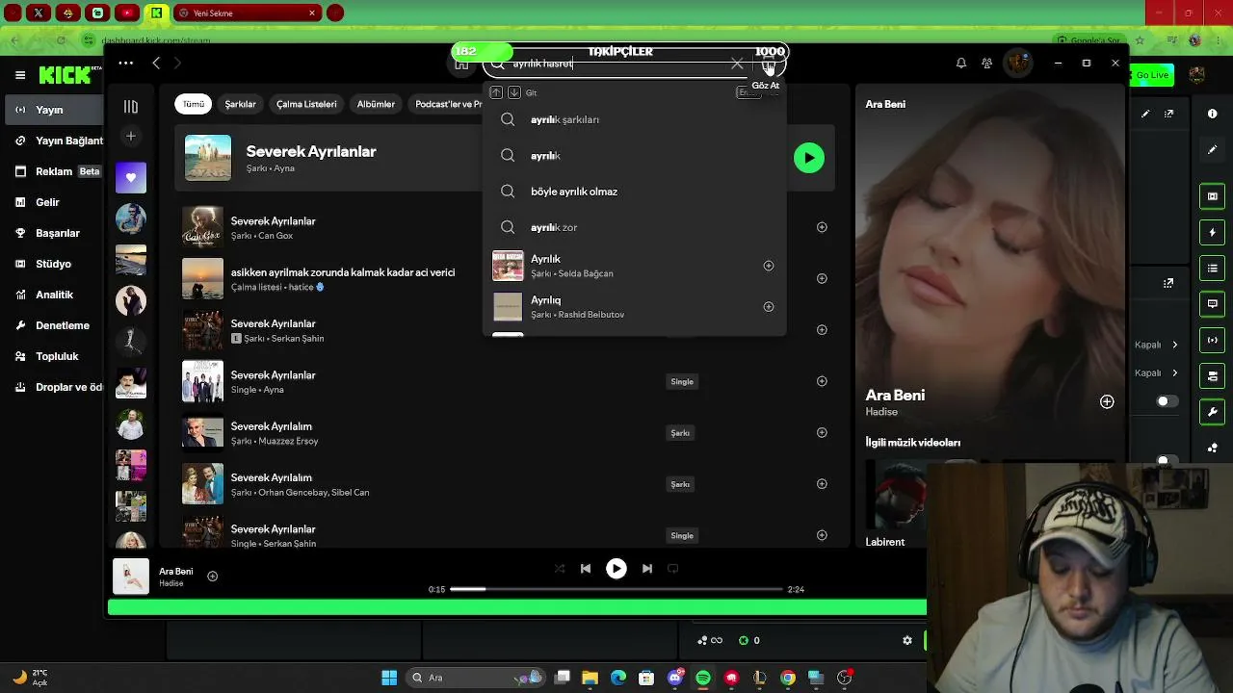Screen dimensions: 1233x693
Task: Click the wrench icon in Kick toolbar
Action: tap(1212, 412)
